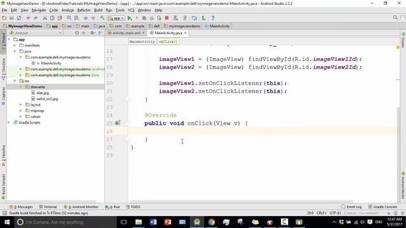This screenshot has width=406, height=228.
Task: Click the navigate Forward arrow icon
Action: click(93, 18)
